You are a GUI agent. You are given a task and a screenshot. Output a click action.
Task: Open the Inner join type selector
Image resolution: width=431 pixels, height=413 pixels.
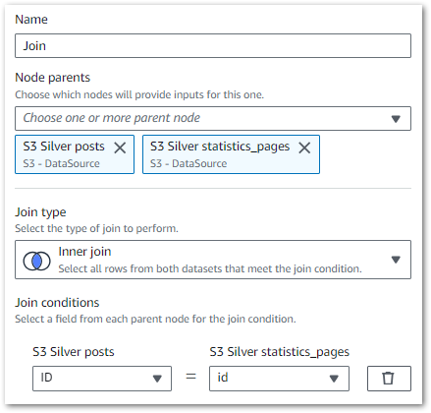click(x=213, y=260)
